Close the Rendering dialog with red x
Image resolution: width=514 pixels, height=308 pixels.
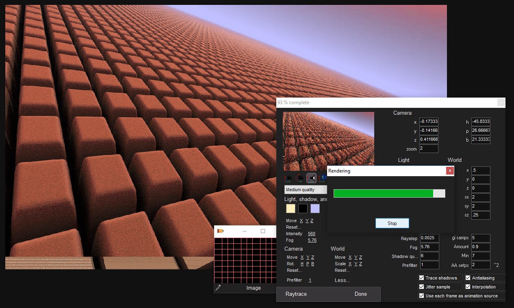pyautogui.click(x=449, y=171)
